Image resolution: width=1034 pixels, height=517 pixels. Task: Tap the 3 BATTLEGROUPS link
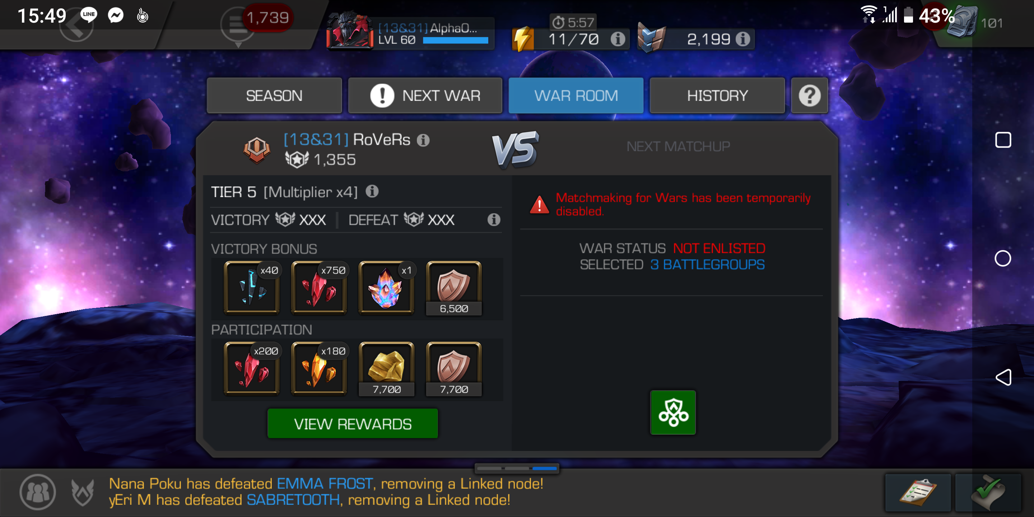coord(707,265)
